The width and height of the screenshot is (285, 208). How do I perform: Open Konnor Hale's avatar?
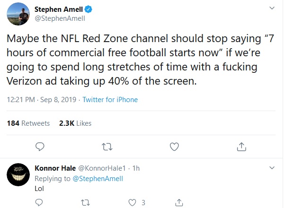(x=19, y=177)
